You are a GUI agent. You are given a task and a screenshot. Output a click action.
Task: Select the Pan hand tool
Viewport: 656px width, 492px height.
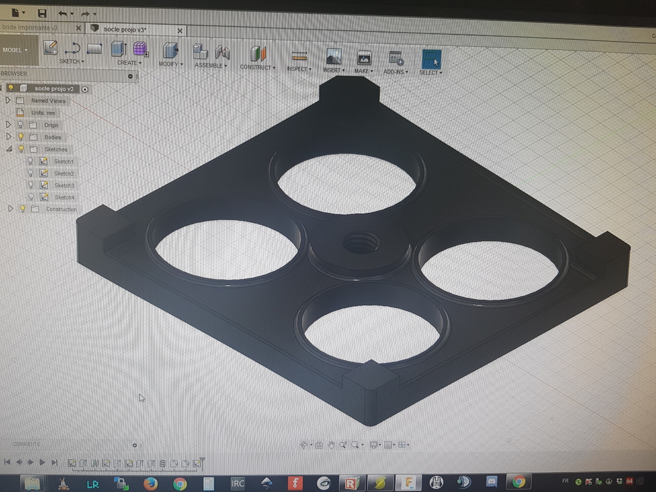[331, 445]
